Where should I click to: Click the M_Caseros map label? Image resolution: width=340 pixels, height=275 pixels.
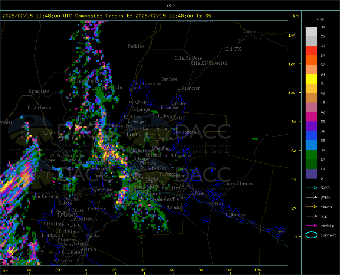(x=181, y=155)
